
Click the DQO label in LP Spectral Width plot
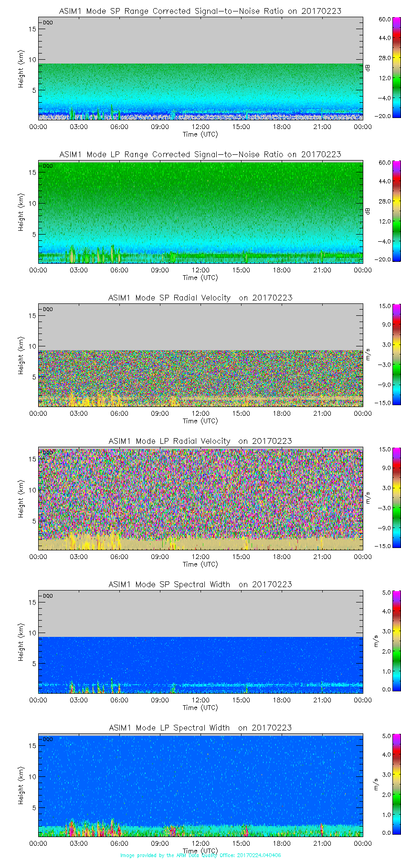pyautogui.click(x=48, y=739)
